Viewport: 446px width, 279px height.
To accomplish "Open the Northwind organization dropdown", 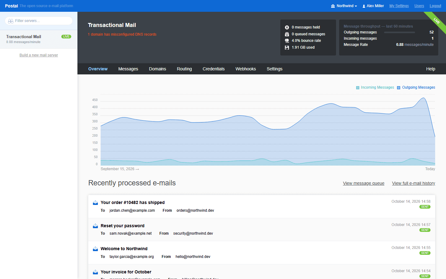I will click(344, 6).
